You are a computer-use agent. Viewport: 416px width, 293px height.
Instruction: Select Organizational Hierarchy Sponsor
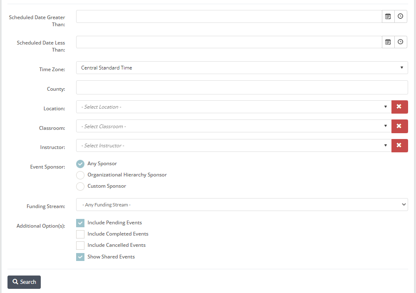click(80, 175)
